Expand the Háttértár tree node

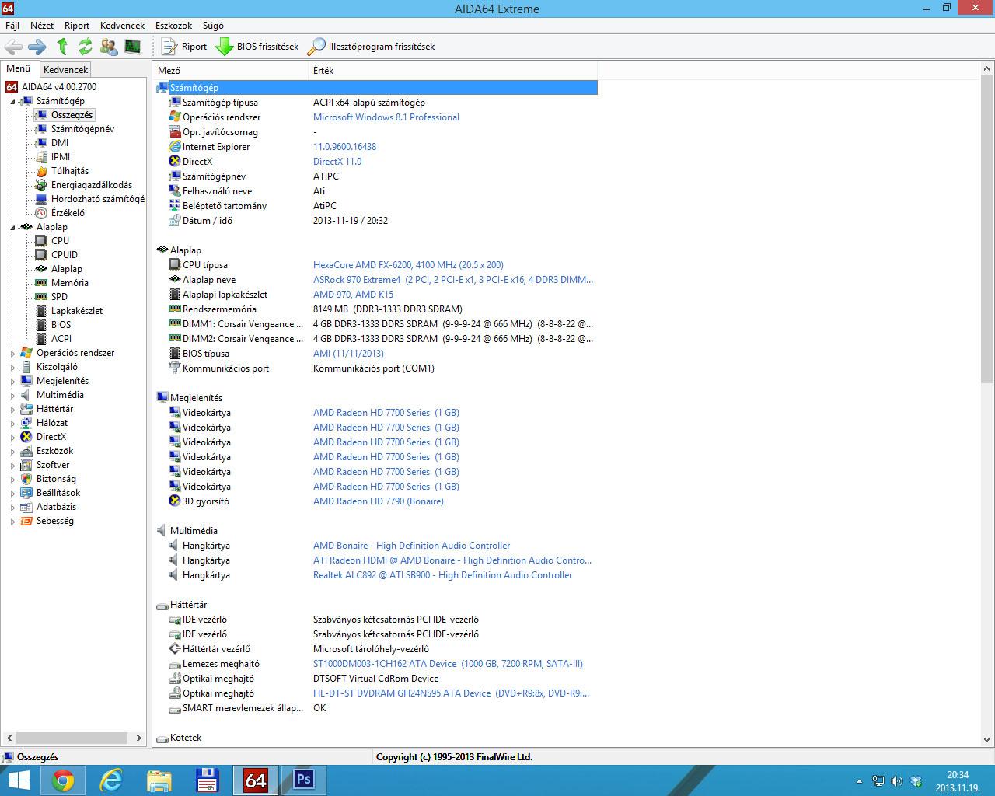(x=12, y=409)
